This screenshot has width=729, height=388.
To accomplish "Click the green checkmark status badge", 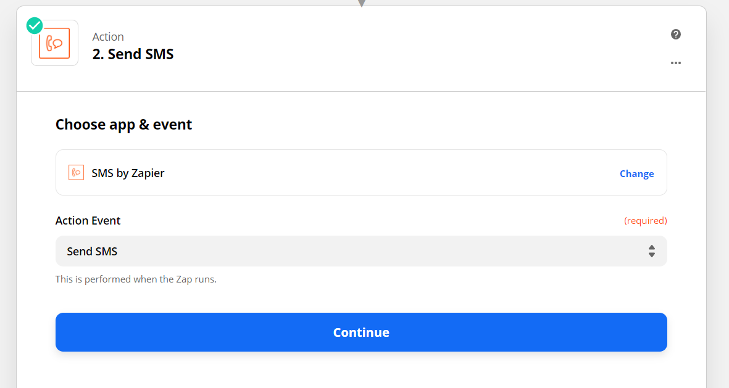I will click(35, 25).
